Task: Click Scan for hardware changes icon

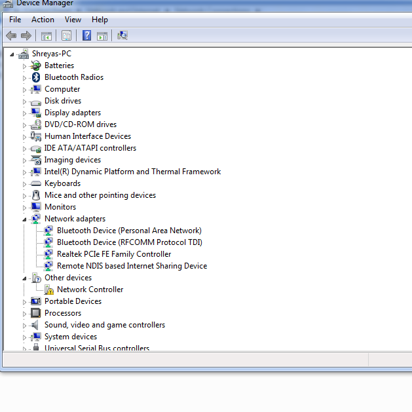Action: click(122, 35)
